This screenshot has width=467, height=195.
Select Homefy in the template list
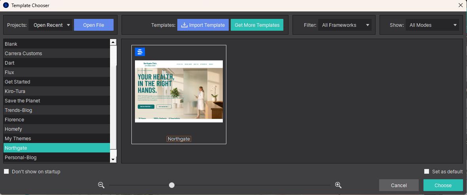tap(57, 129)
